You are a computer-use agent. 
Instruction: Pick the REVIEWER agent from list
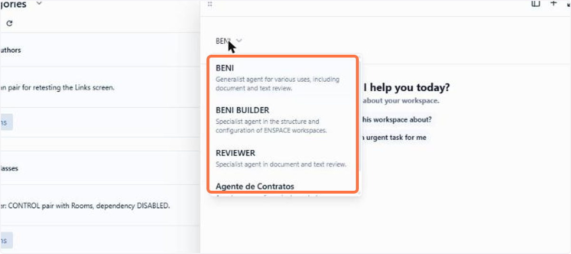pyautogui.click(x=283, y=159)
